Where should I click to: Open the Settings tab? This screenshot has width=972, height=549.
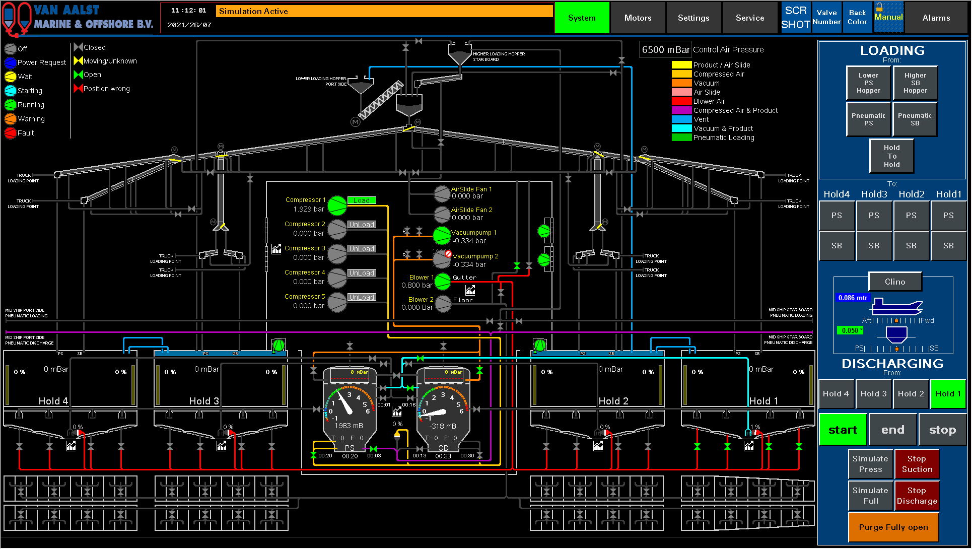point(693,18)
